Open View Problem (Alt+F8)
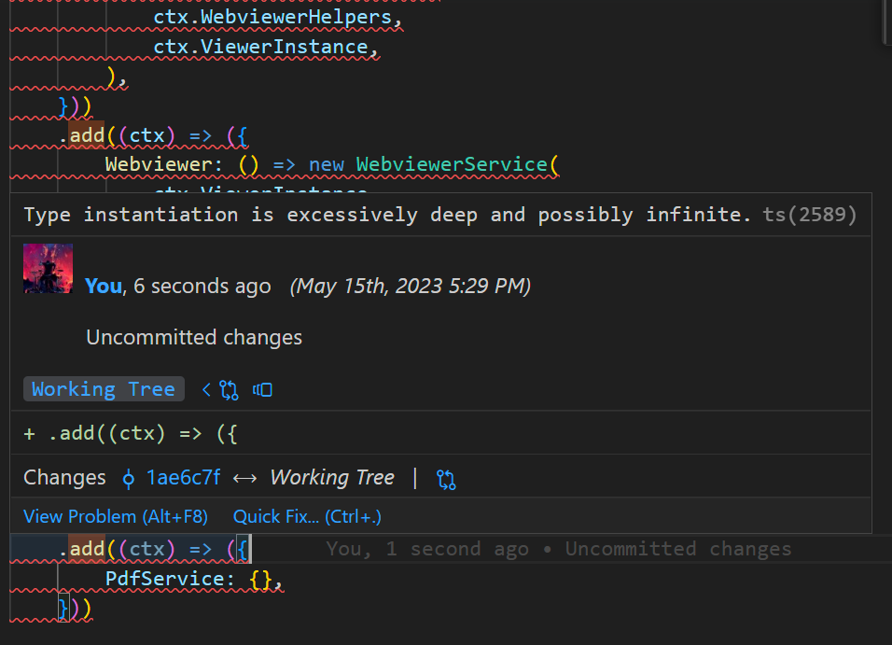 (116, 516)
